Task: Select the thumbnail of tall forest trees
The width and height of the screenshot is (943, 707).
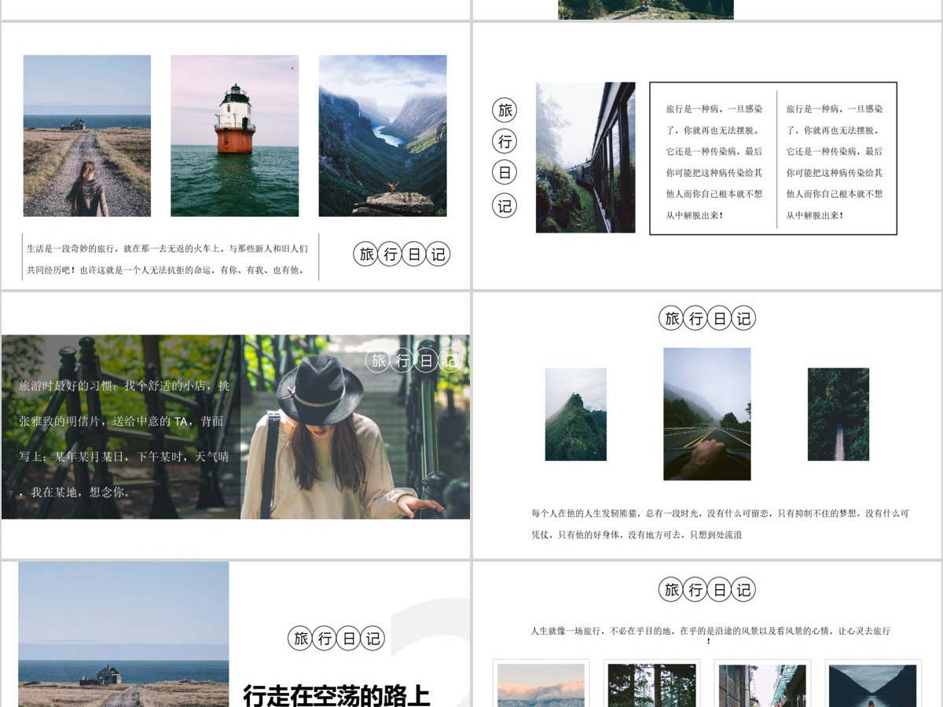Action: [652, 685]
